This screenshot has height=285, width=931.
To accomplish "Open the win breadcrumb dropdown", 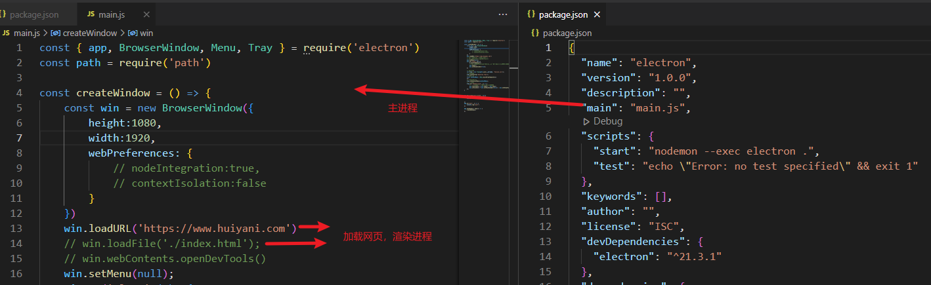I will pos(146,33).
